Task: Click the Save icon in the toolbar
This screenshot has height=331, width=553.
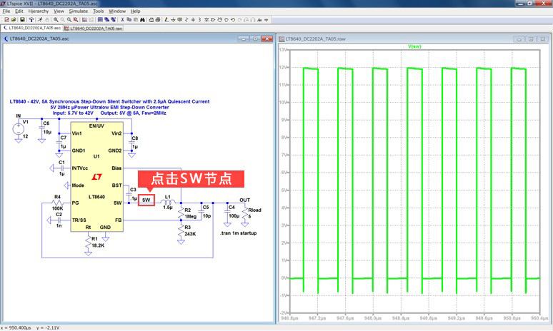Action: pos(22,19)
